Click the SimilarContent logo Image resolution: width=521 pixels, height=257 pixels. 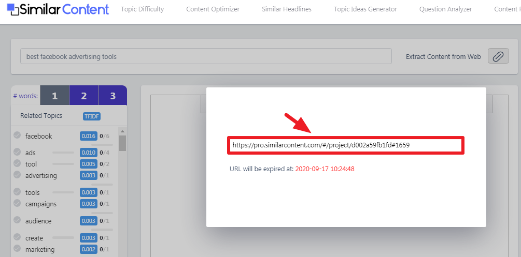(58, 9)
